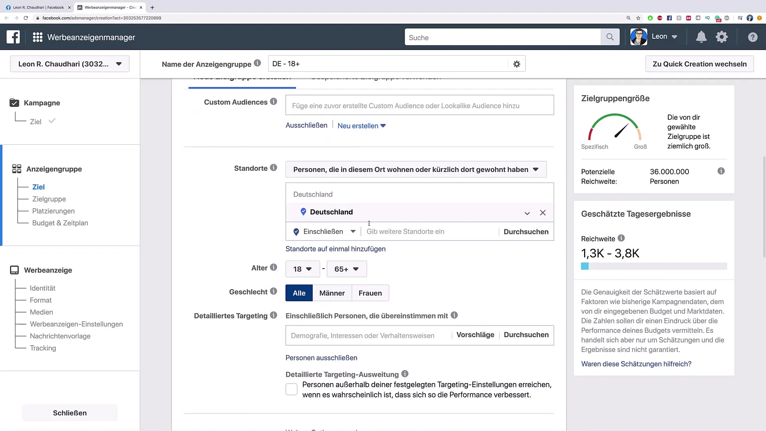Show info for Einschließlich Personen text
766x431 pixels.
(454, 315)
